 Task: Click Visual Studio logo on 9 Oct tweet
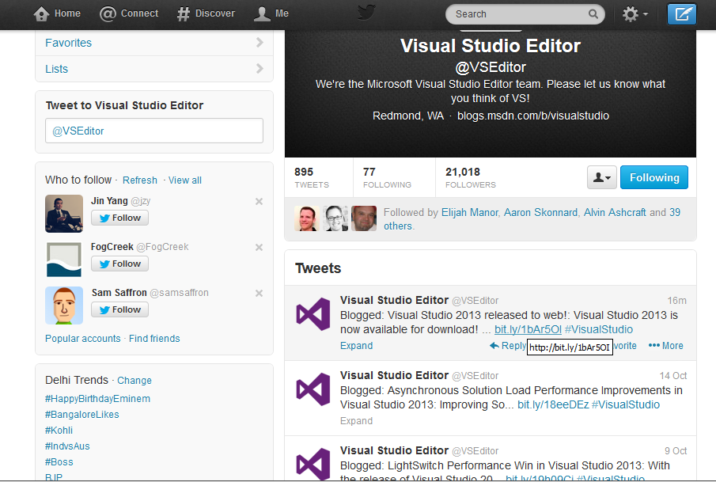[313, 464]
